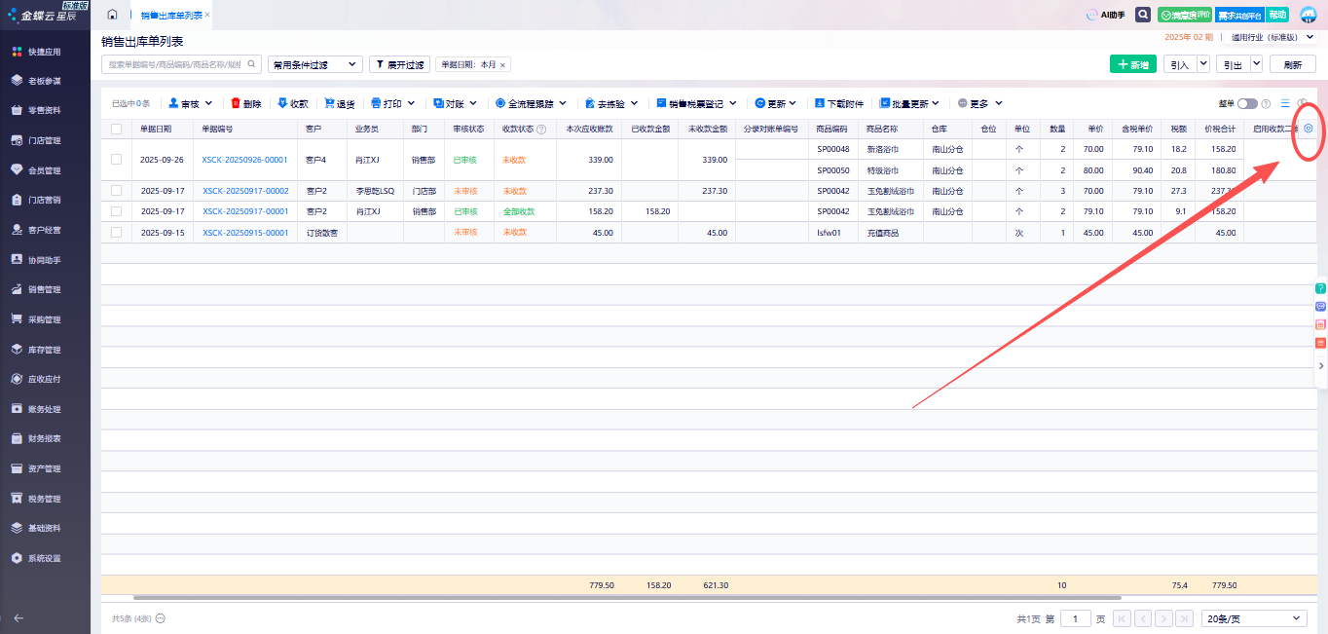Toggle the 整单 switch

click(1247, 103)
